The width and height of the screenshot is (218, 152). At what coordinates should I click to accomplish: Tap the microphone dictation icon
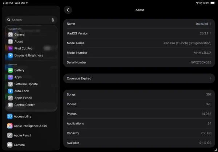tap(53, 20)
